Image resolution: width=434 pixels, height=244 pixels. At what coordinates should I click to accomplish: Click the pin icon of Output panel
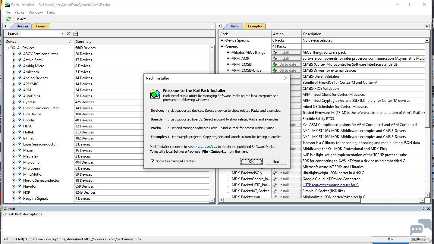(424, 209)
